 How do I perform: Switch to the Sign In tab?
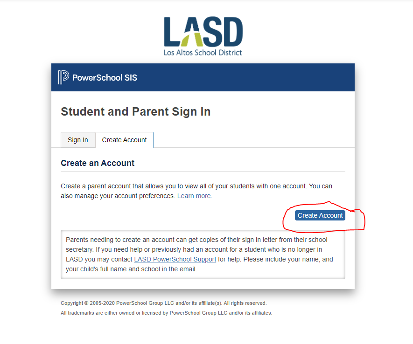77,140
